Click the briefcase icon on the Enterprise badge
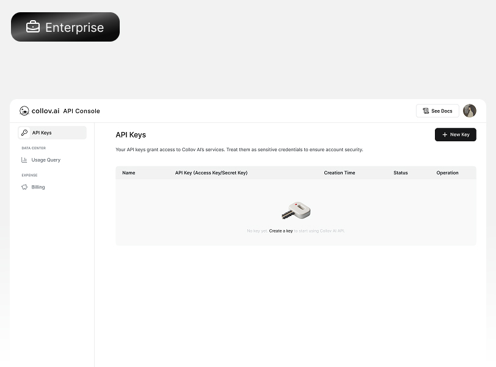Screen dimensions: 496x367 tap(32, 27)
